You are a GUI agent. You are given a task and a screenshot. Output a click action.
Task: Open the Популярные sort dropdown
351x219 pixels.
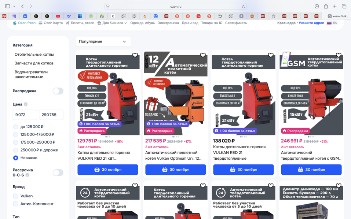(x=103, y=41)
